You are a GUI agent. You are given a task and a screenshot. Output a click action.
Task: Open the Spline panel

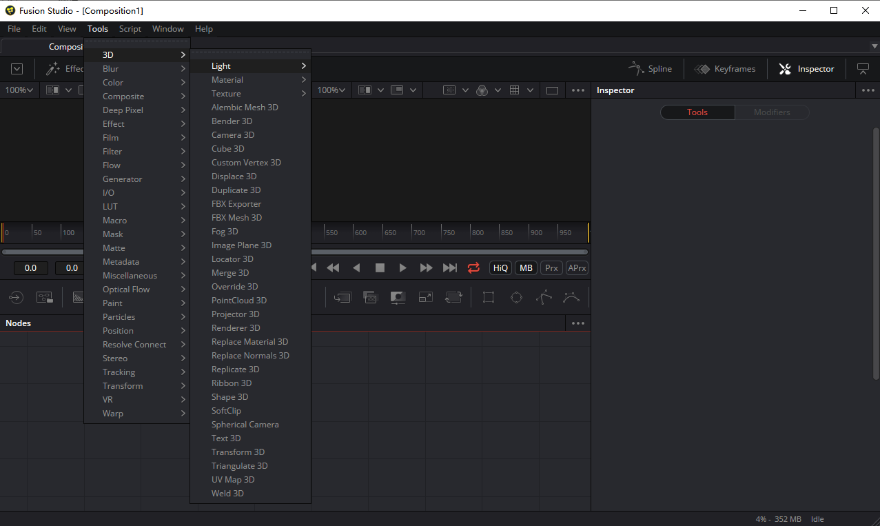(650, 69)
